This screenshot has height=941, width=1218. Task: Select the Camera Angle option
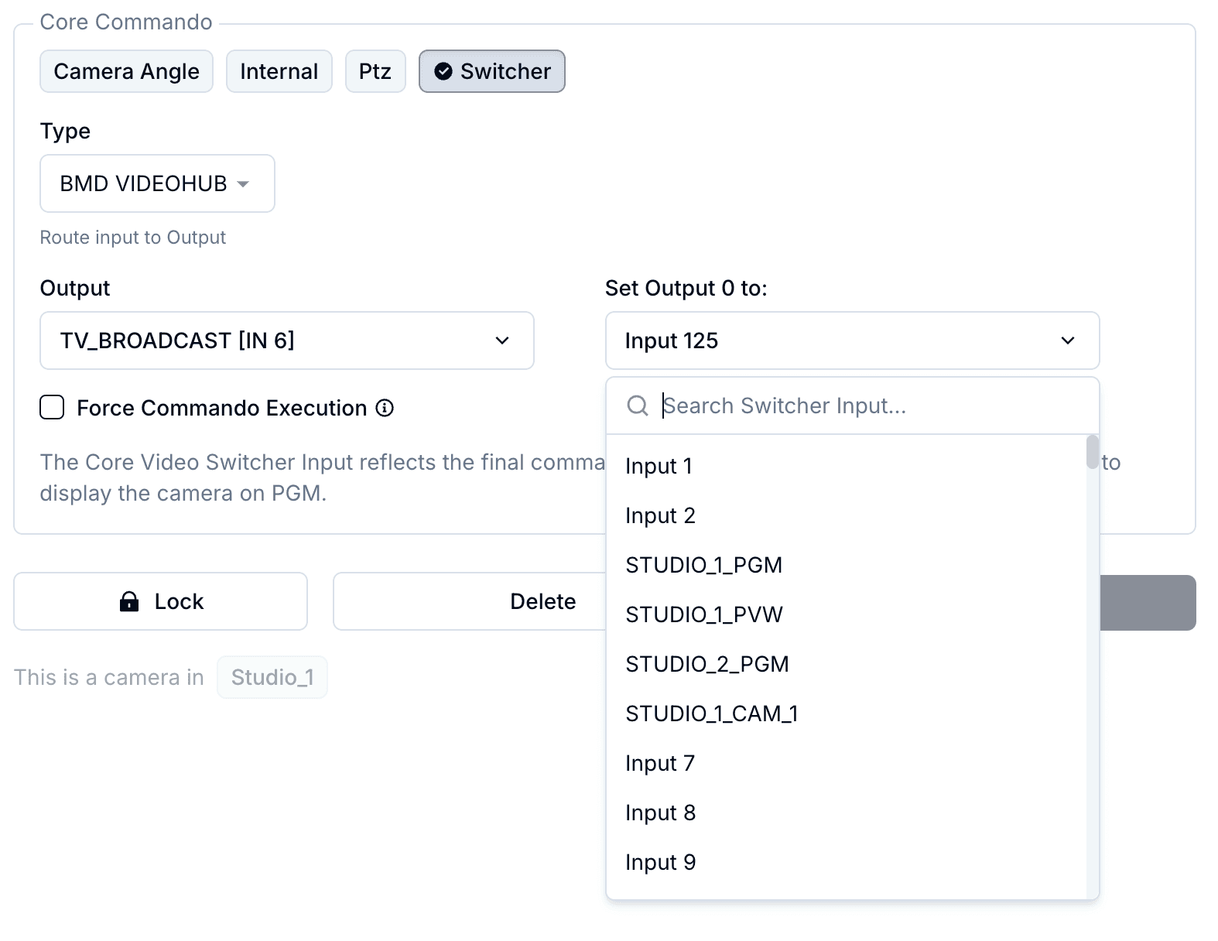coord(126,71)
